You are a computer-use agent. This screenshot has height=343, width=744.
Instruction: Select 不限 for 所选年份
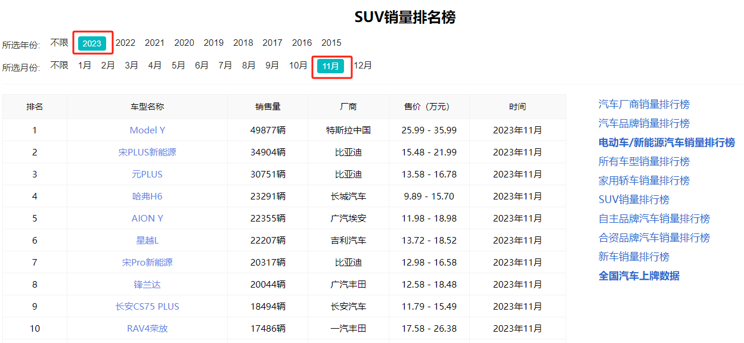coord(58,43)
